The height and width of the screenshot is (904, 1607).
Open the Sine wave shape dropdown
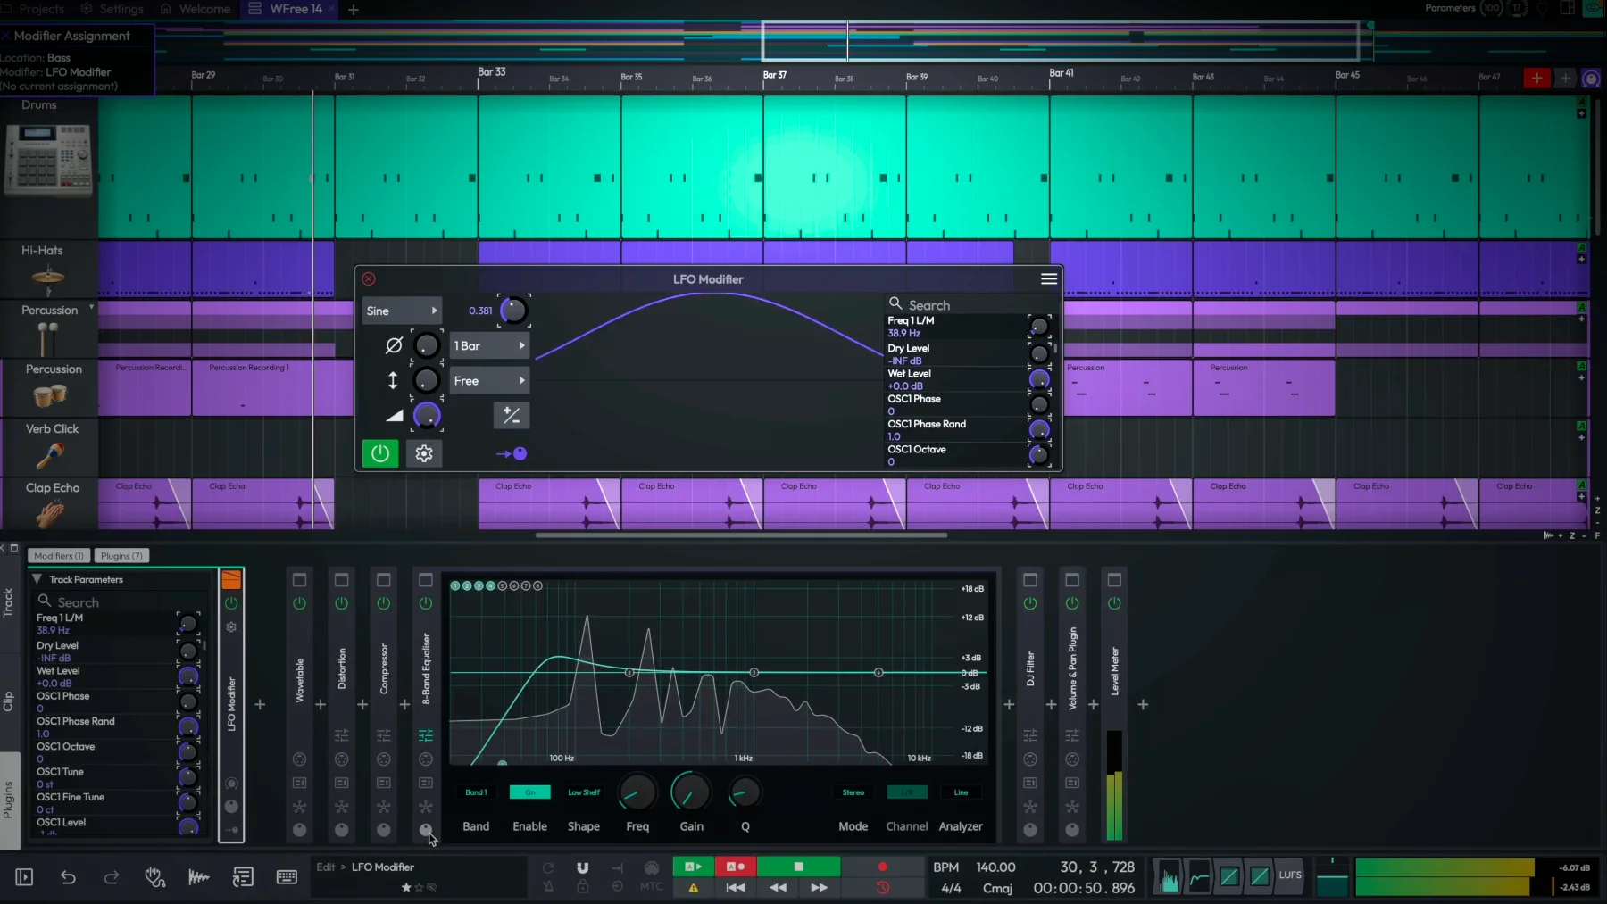[x=402, y=311]
